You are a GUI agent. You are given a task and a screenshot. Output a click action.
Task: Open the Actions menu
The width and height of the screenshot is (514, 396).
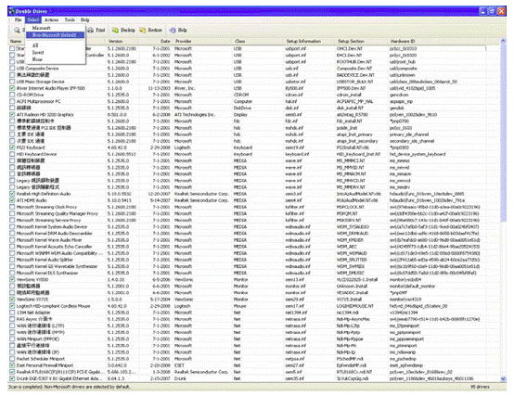click(51, 20)
